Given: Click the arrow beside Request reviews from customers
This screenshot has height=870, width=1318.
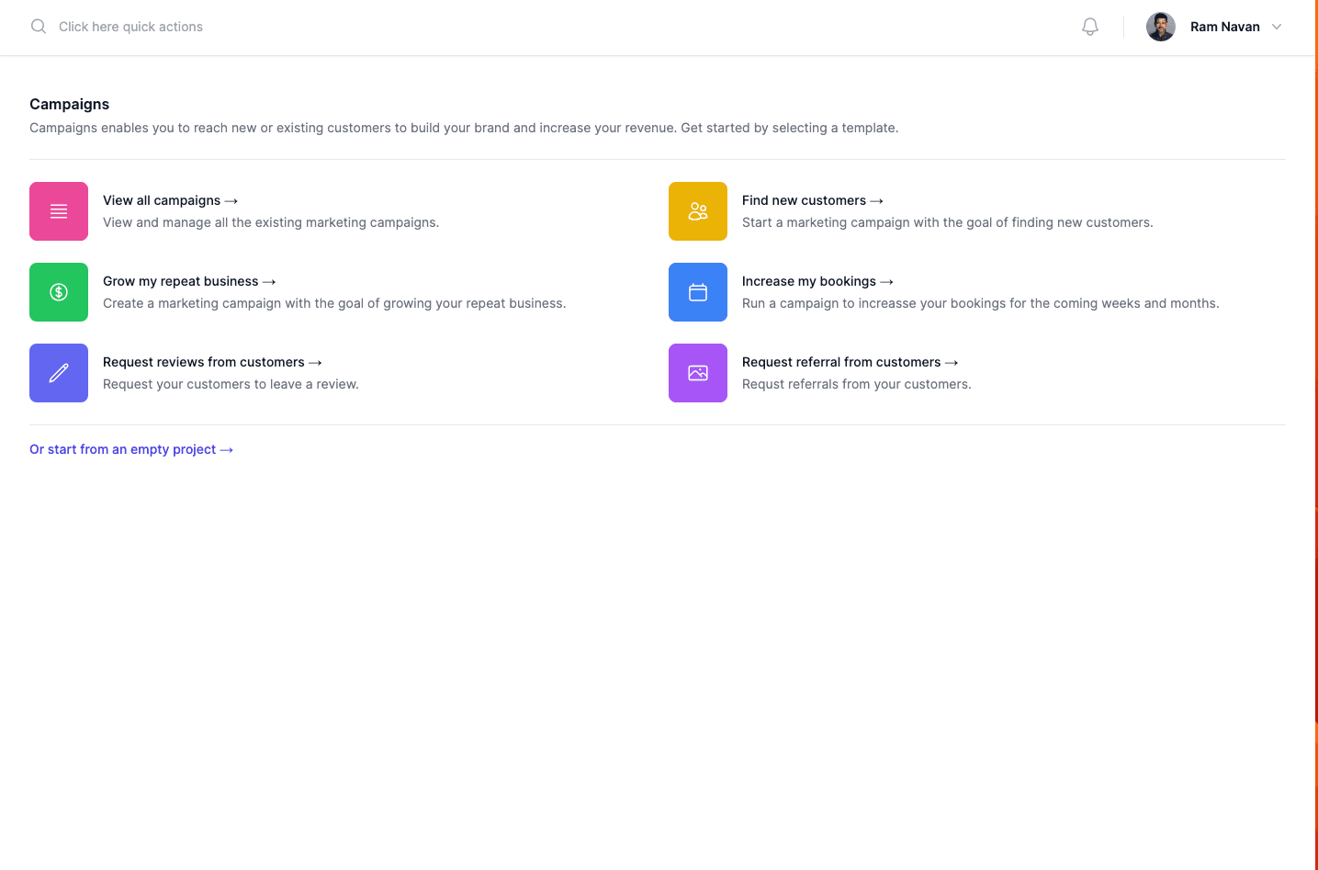Looking at the screenshot, I should [315, 362].
